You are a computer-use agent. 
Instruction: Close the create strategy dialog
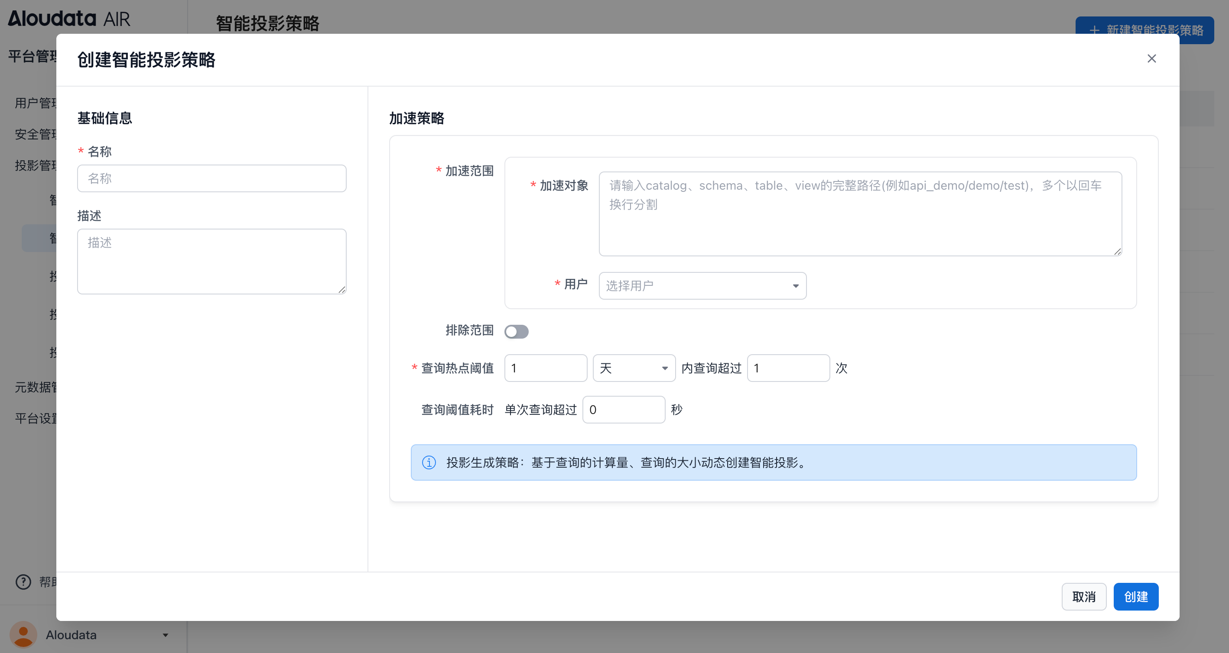pos(1151,58)
